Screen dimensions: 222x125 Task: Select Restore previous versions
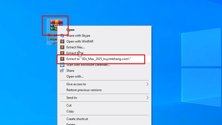coord(84,90)
